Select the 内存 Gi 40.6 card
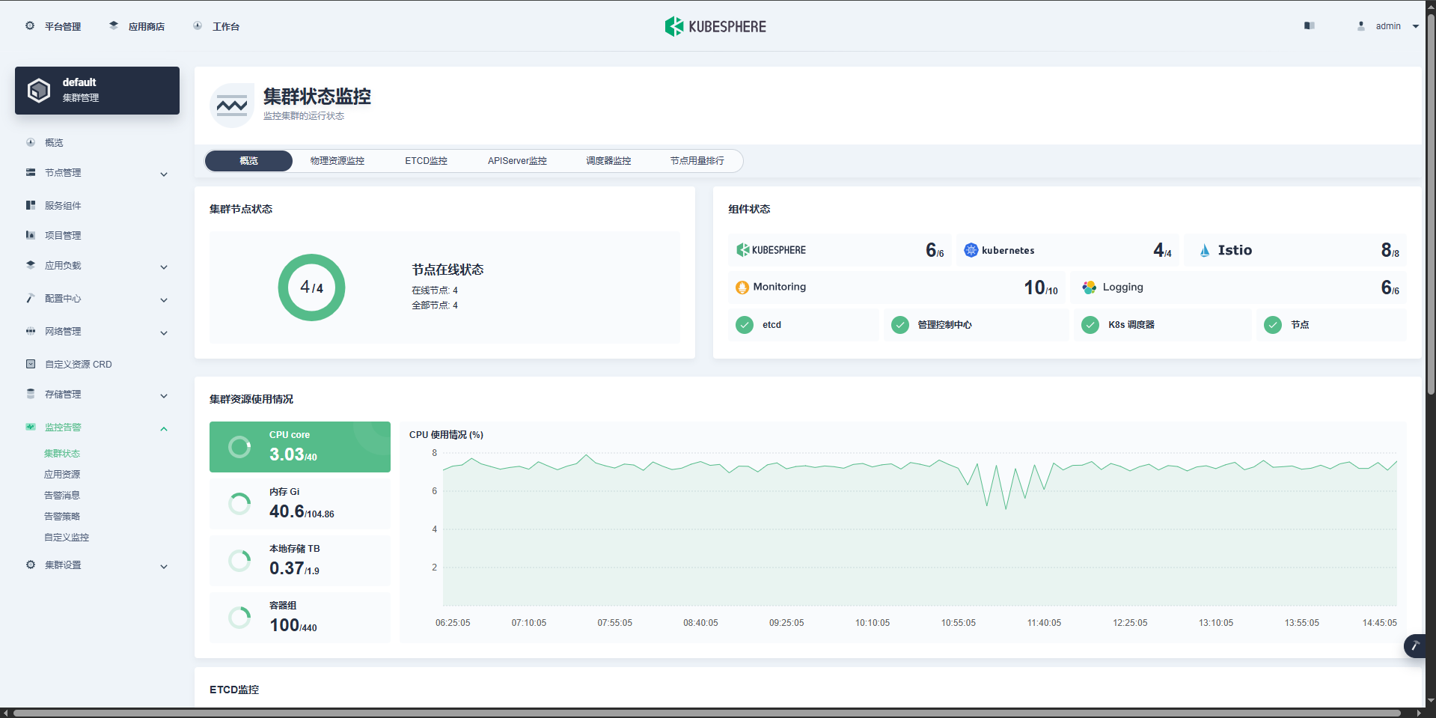The height and width of the screenshot is (718, 1436). click(x=300, y=504)
